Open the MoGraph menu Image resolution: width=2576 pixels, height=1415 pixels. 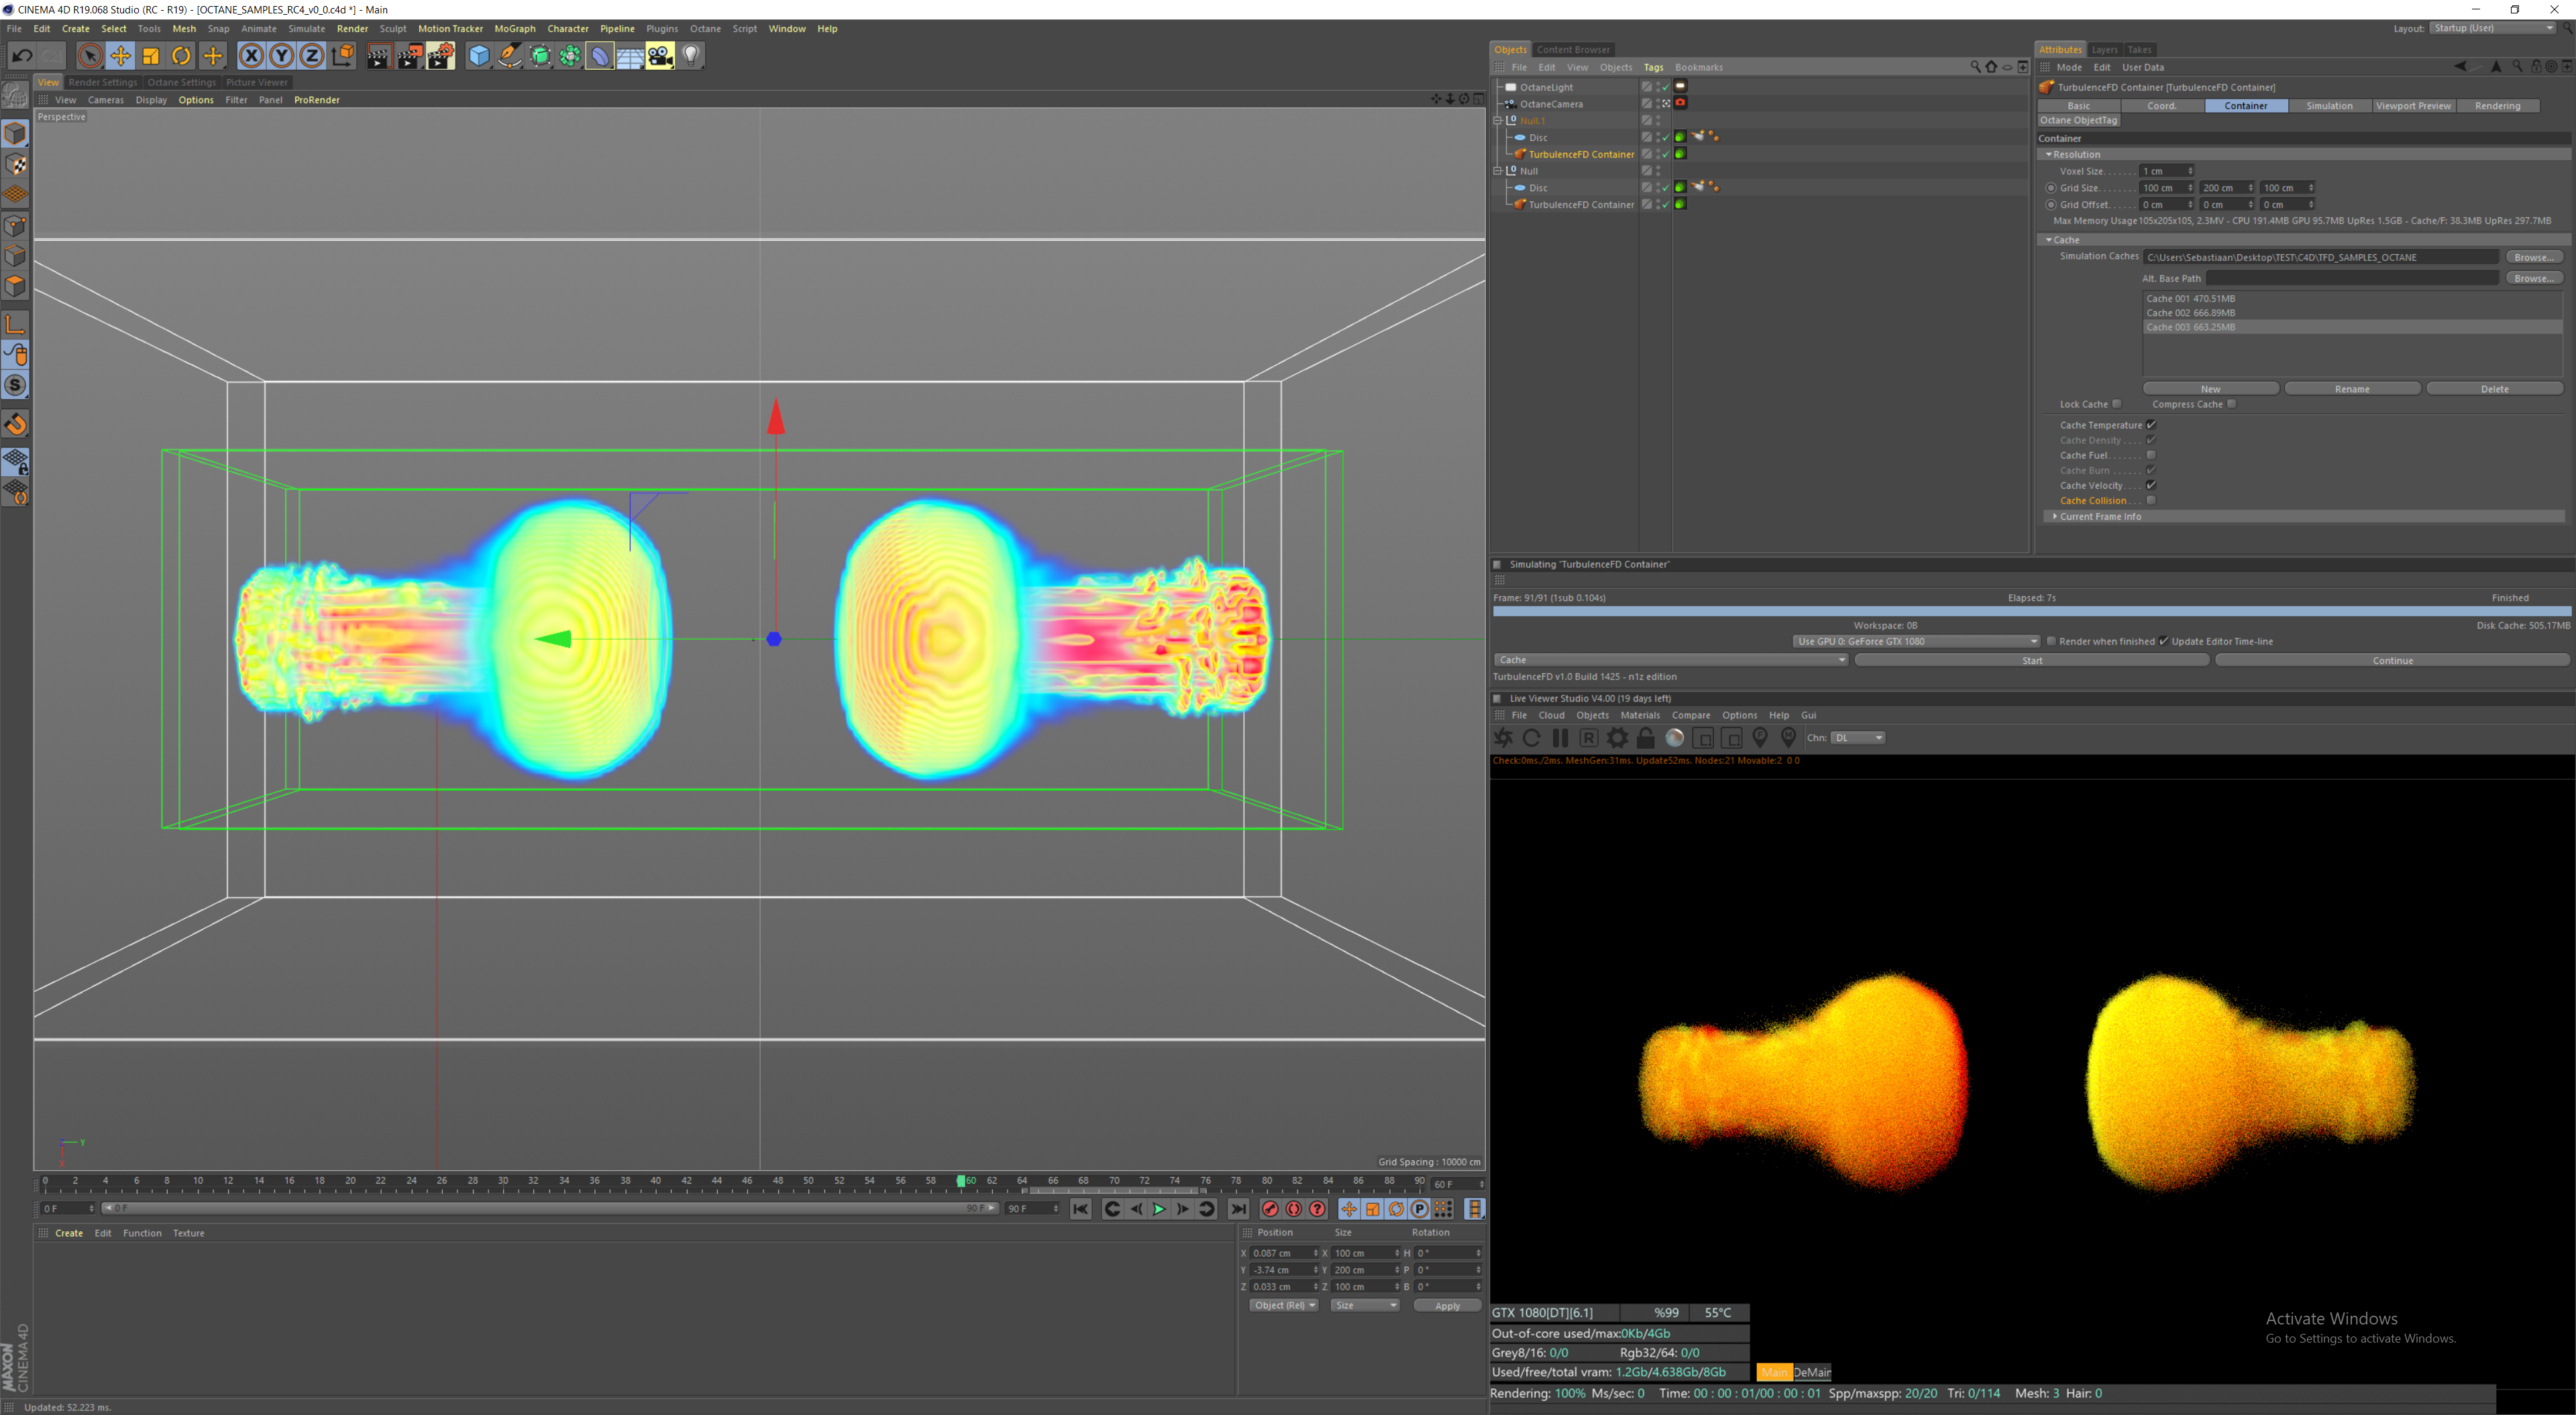tap(514, 29)
